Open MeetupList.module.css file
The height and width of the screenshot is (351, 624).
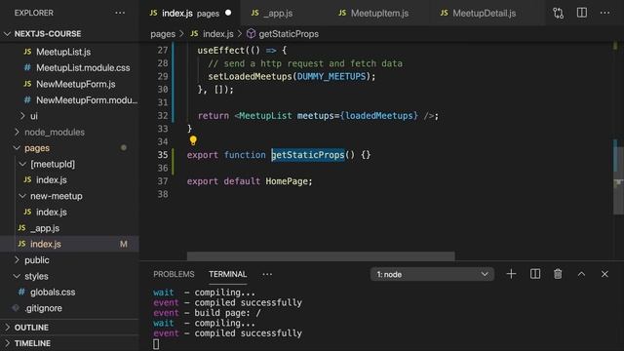(x=83, y=68)
